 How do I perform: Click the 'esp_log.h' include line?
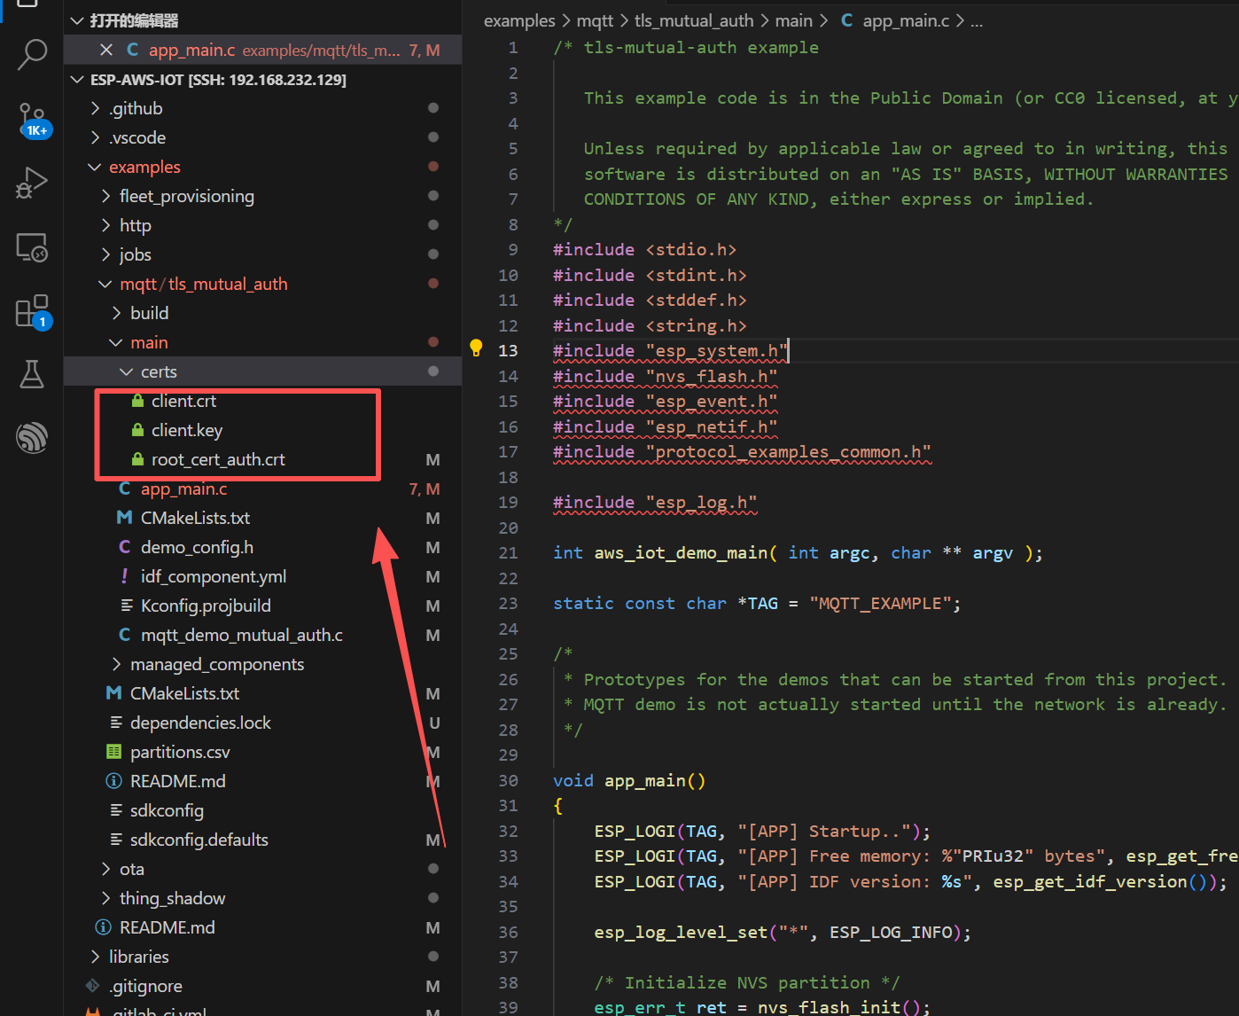click(655, 503)
